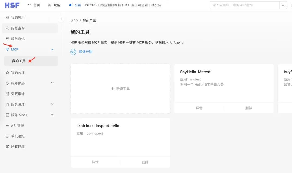Collapse the MCP section chevron

pyautogui.click(x=52, y=49)
